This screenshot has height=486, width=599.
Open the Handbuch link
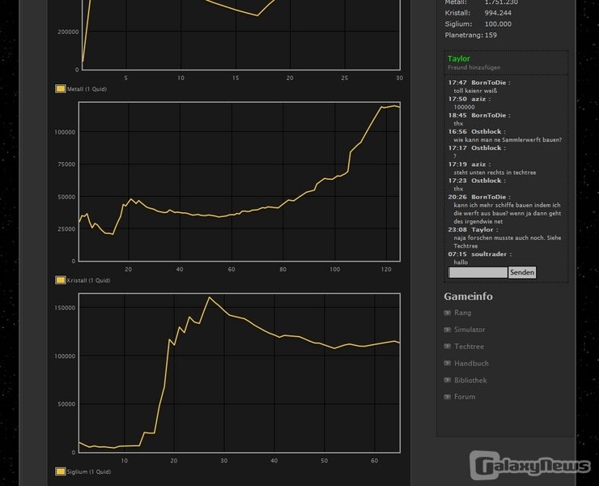pos(470,364)
